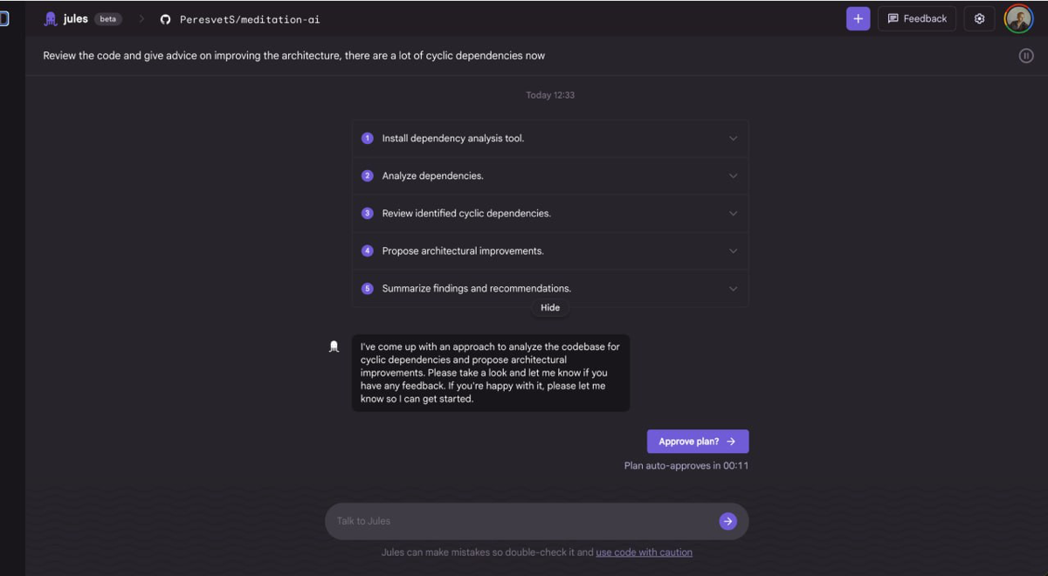Open the Feedback button

pos(917,18)
